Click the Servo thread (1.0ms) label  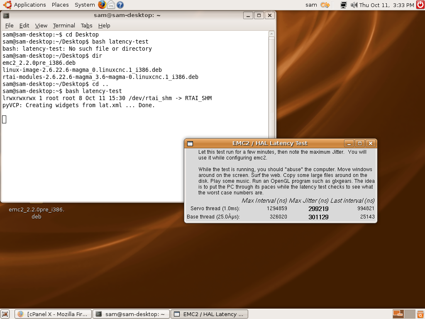pyautogui.click(x=215, y=209)
